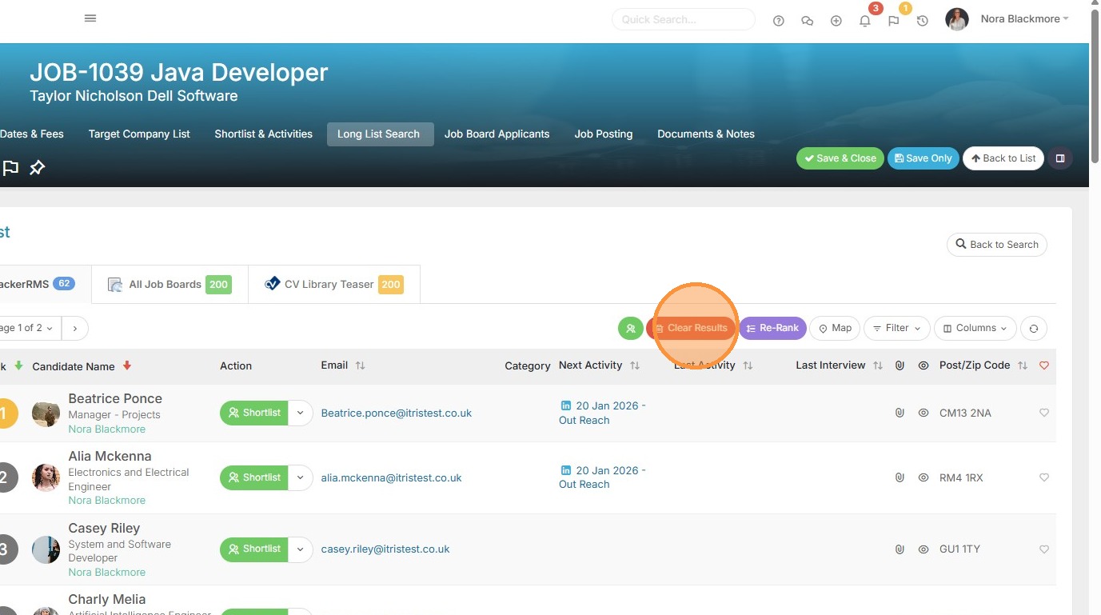Sort by the Post/Zip Code column
Image resolution: width=1101 pixels, height=615 pixels.
pos(983,365)
